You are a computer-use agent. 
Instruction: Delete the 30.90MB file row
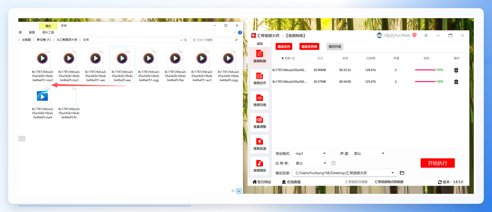tap(456, 70)
